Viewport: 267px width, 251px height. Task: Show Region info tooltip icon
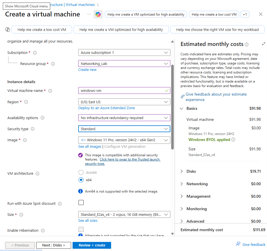coord(26,102)
